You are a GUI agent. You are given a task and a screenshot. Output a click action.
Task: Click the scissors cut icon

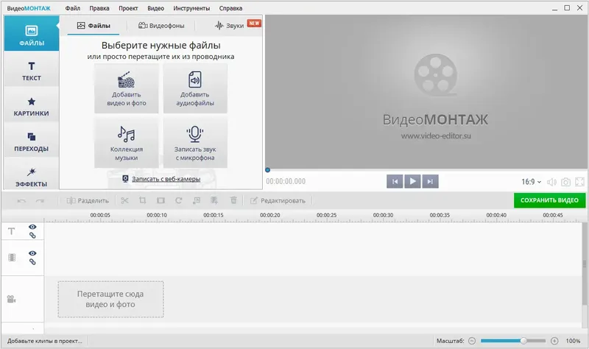[x=124, y=200]
